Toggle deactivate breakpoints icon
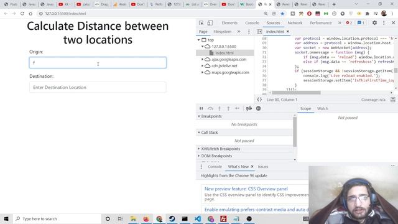This screenshot has height=224, width=398. tap(249, 108)
